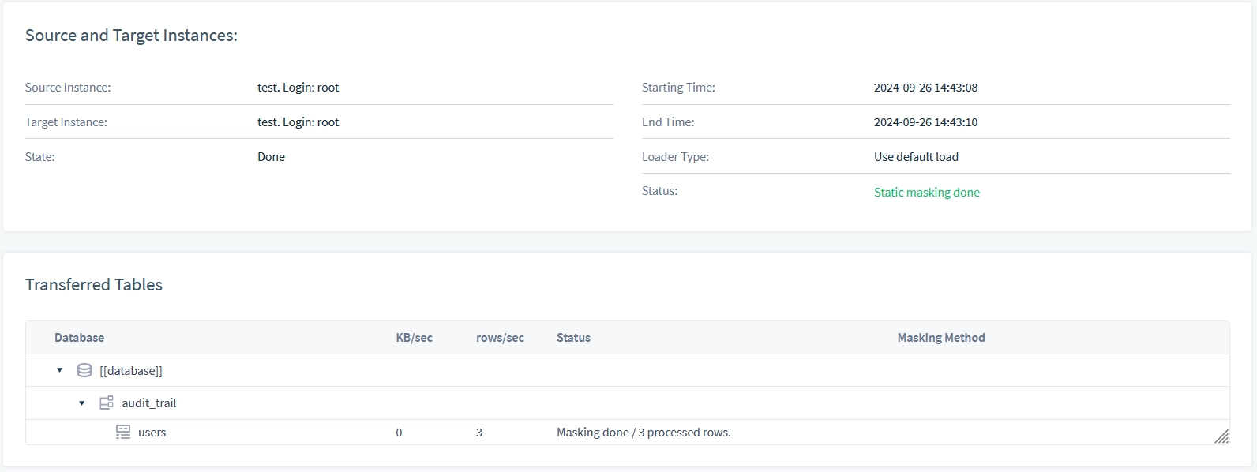This screenshot has width=1257, height=472.
Task: Click the audit_trail schema icon
Action: point(107,403)
